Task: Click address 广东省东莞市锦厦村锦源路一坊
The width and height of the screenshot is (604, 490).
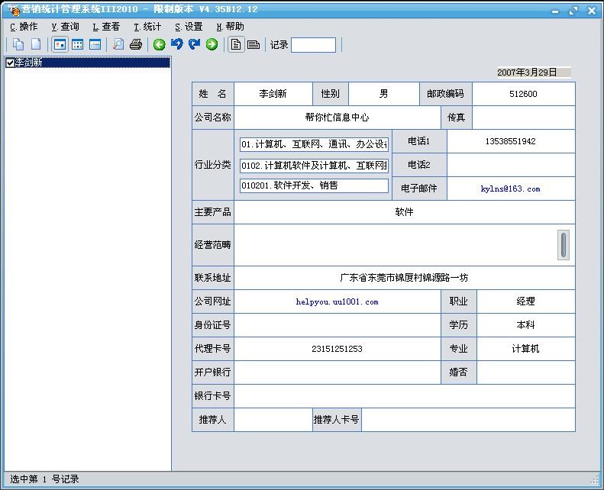Action: click(x=405, y=278)
